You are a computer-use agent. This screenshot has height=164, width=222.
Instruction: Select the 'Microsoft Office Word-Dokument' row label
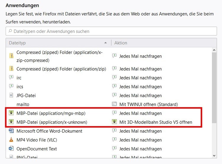(x=49, y=131)
